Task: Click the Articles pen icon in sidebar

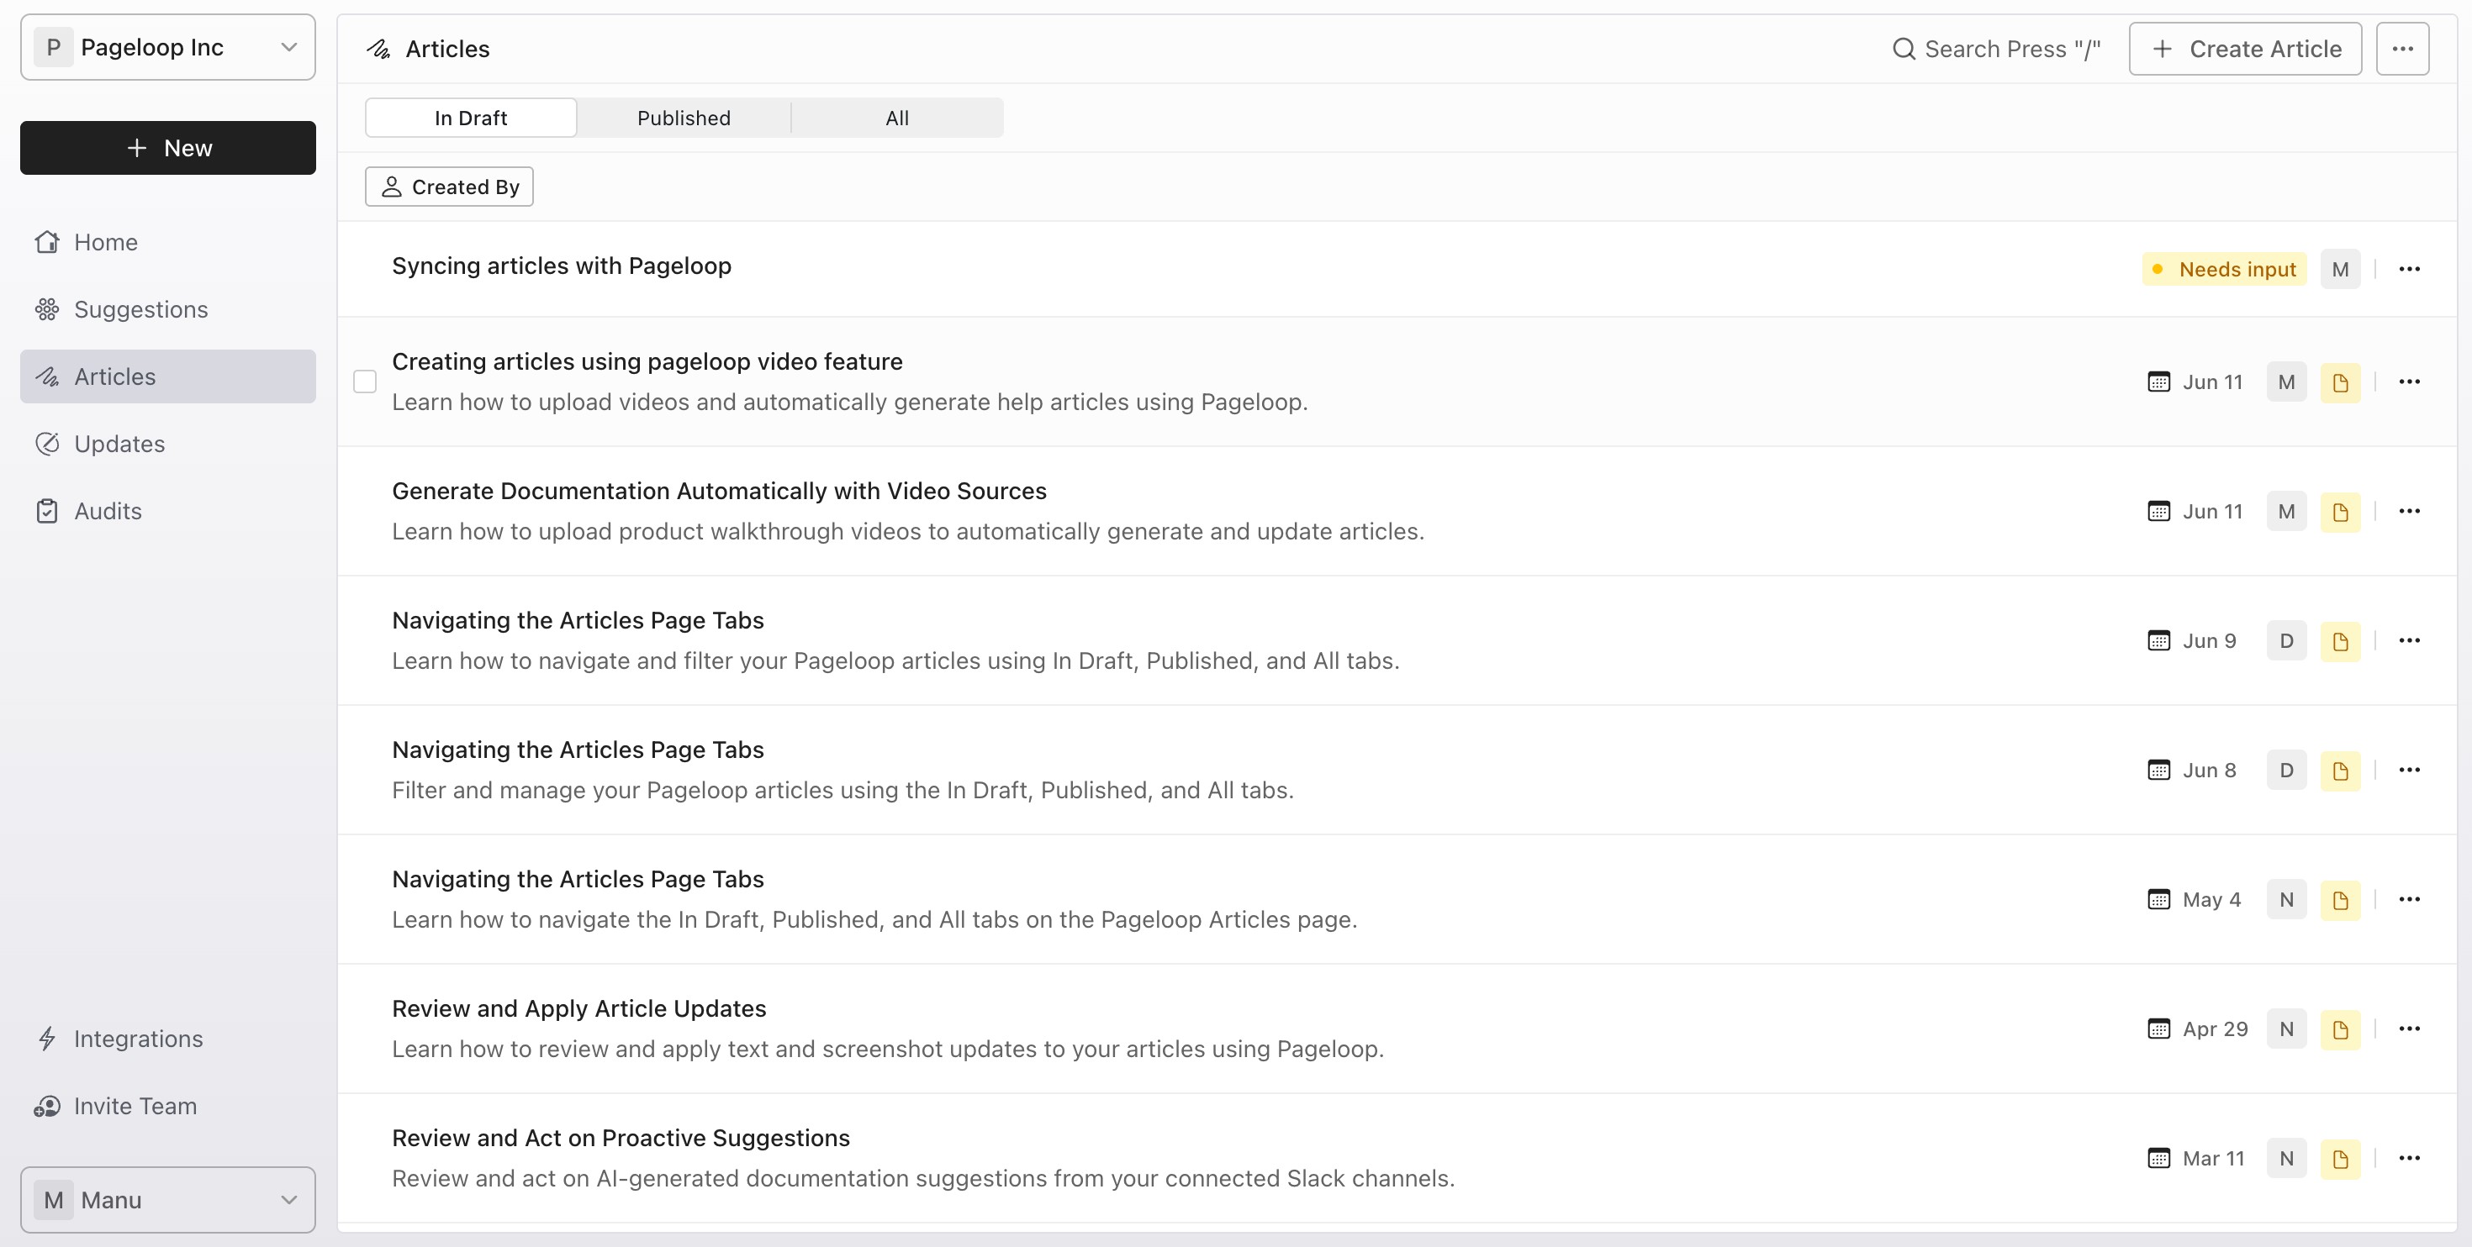Action: (47, 376)
